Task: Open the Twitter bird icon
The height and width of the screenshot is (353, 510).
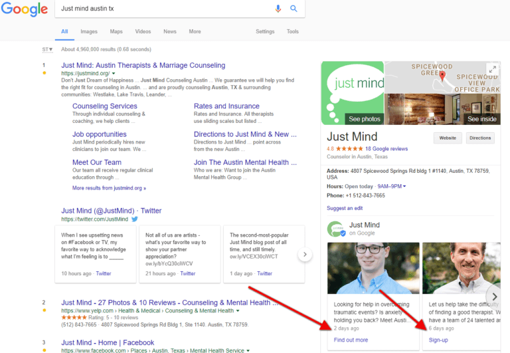Action: (x=135, y=219)
